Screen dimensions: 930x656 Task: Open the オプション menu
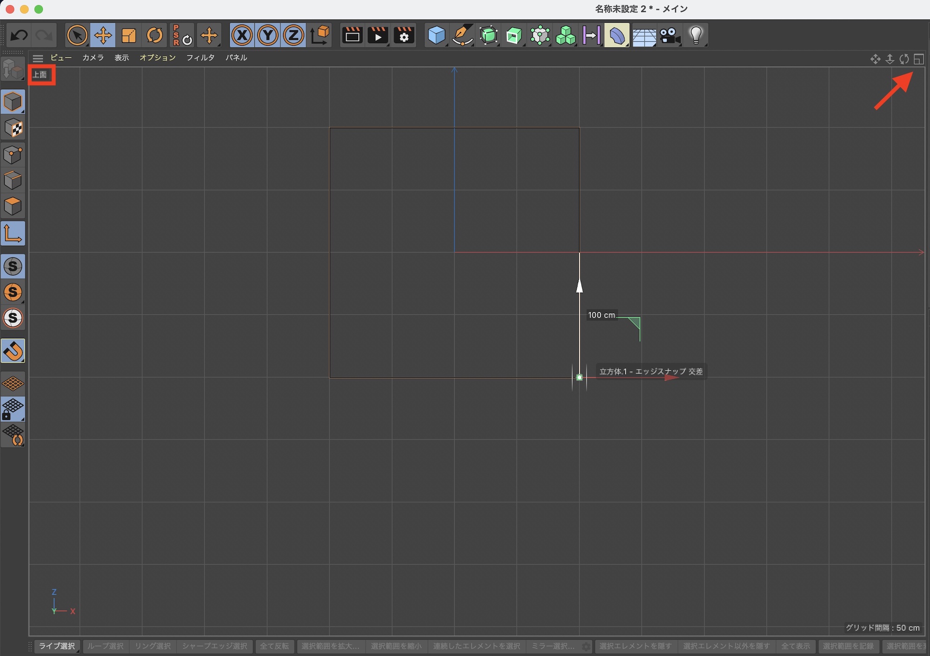pos(158,58)
